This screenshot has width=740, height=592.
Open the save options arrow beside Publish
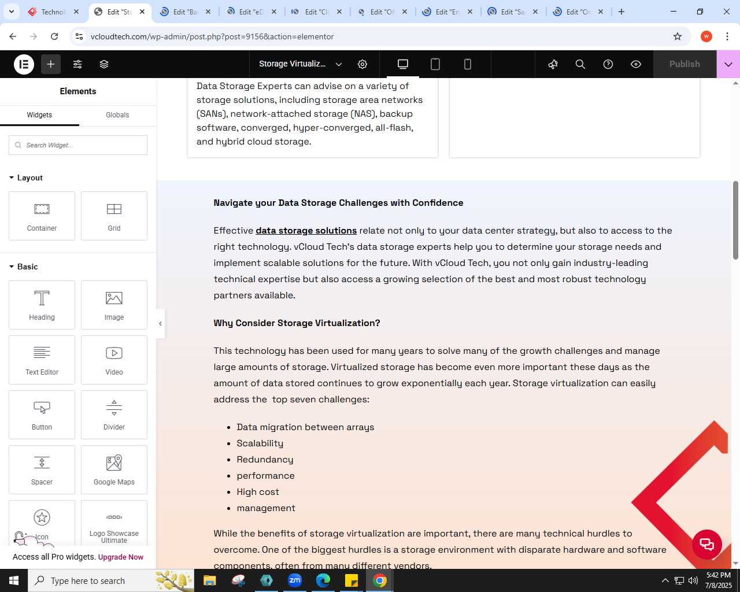(x=728, y=64)
